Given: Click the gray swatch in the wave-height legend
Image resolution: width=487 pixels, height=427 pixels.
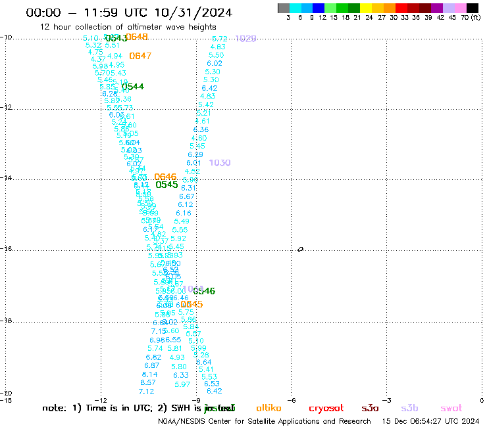Looking at the screenshot, I should tap(284, 8).
